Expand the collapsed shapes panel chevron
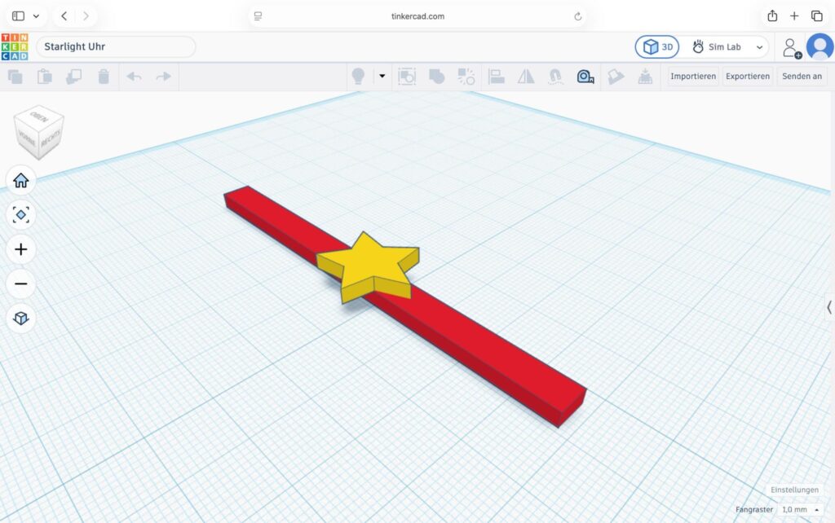This screenshot has height=523, width=835. (x=829, y=307)
